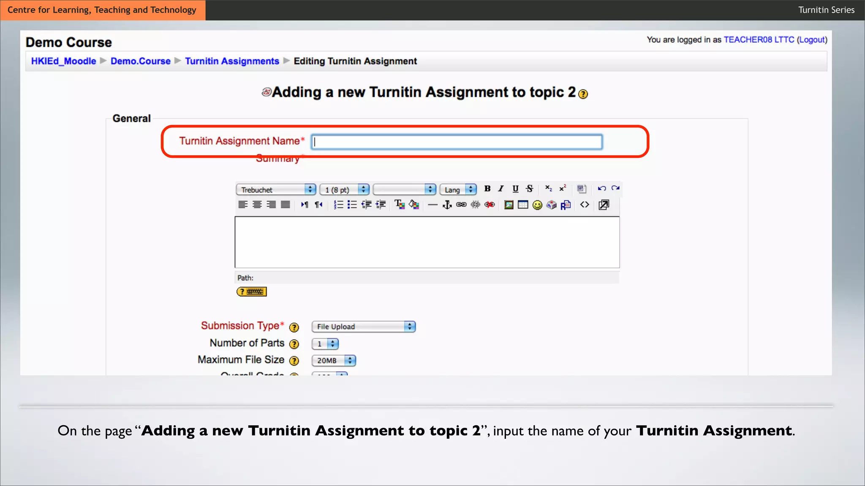Click the Logout link
This screenshot has height=486, width=865.
click(x=811, y=40)
